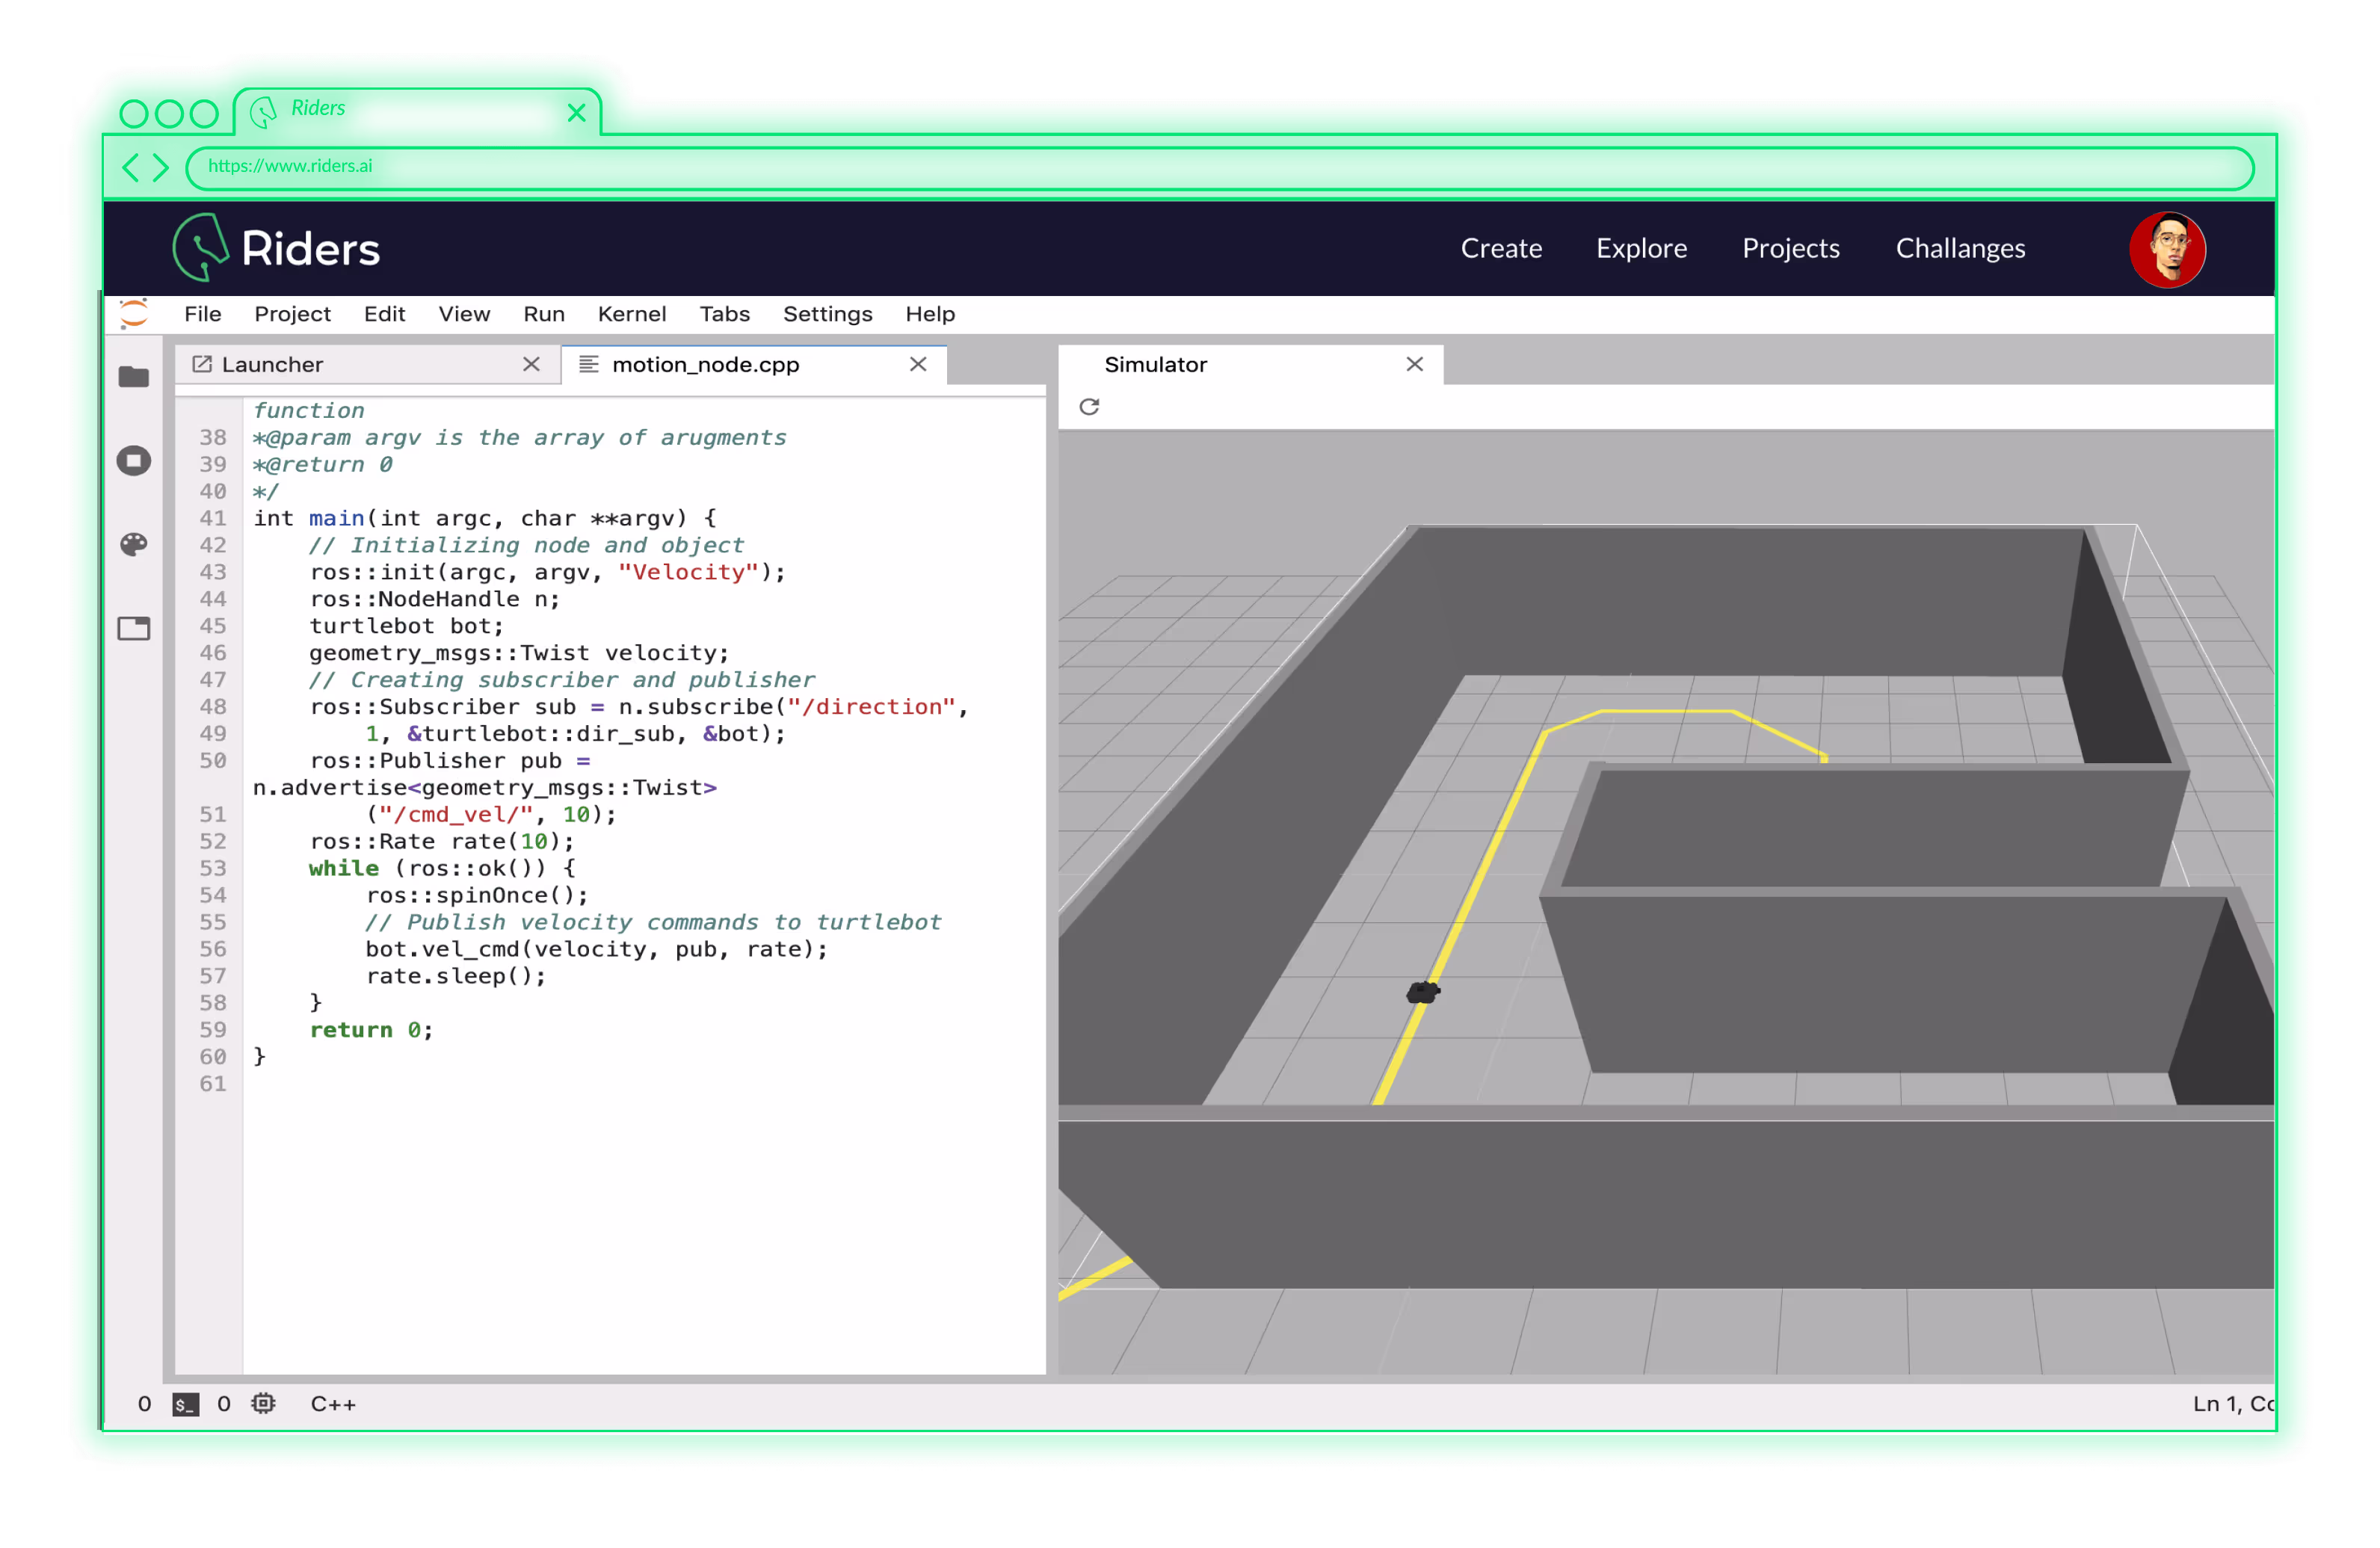
Task: Click the C++ language indicator
Action: (333, 1404)
